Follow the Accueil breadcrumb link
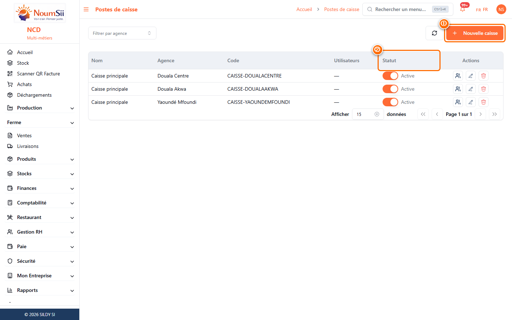The width and height of the screenshot is (512, 320). click(304, 9)
